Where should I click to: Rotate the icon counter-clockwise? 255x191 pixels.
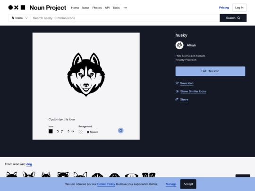pos(58,132)
